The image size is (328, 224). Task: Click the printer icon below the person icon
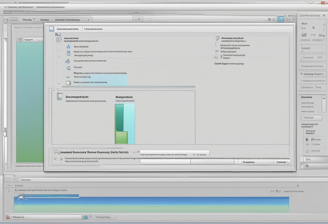click(x=68, y=53)
